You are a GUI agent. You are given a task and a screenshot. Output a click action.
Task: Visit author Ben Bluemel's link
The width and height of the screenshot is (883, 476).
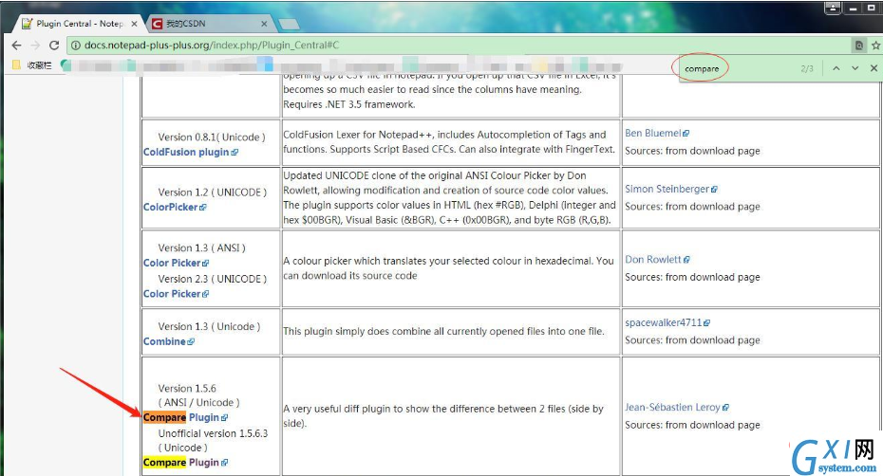click(652, 134)
